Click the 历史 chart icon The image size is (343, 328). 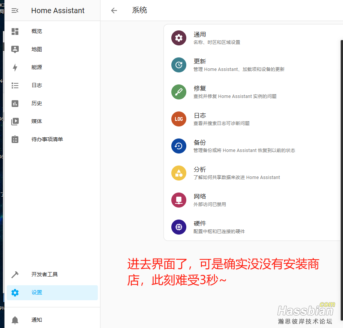[x=15, y=103]
